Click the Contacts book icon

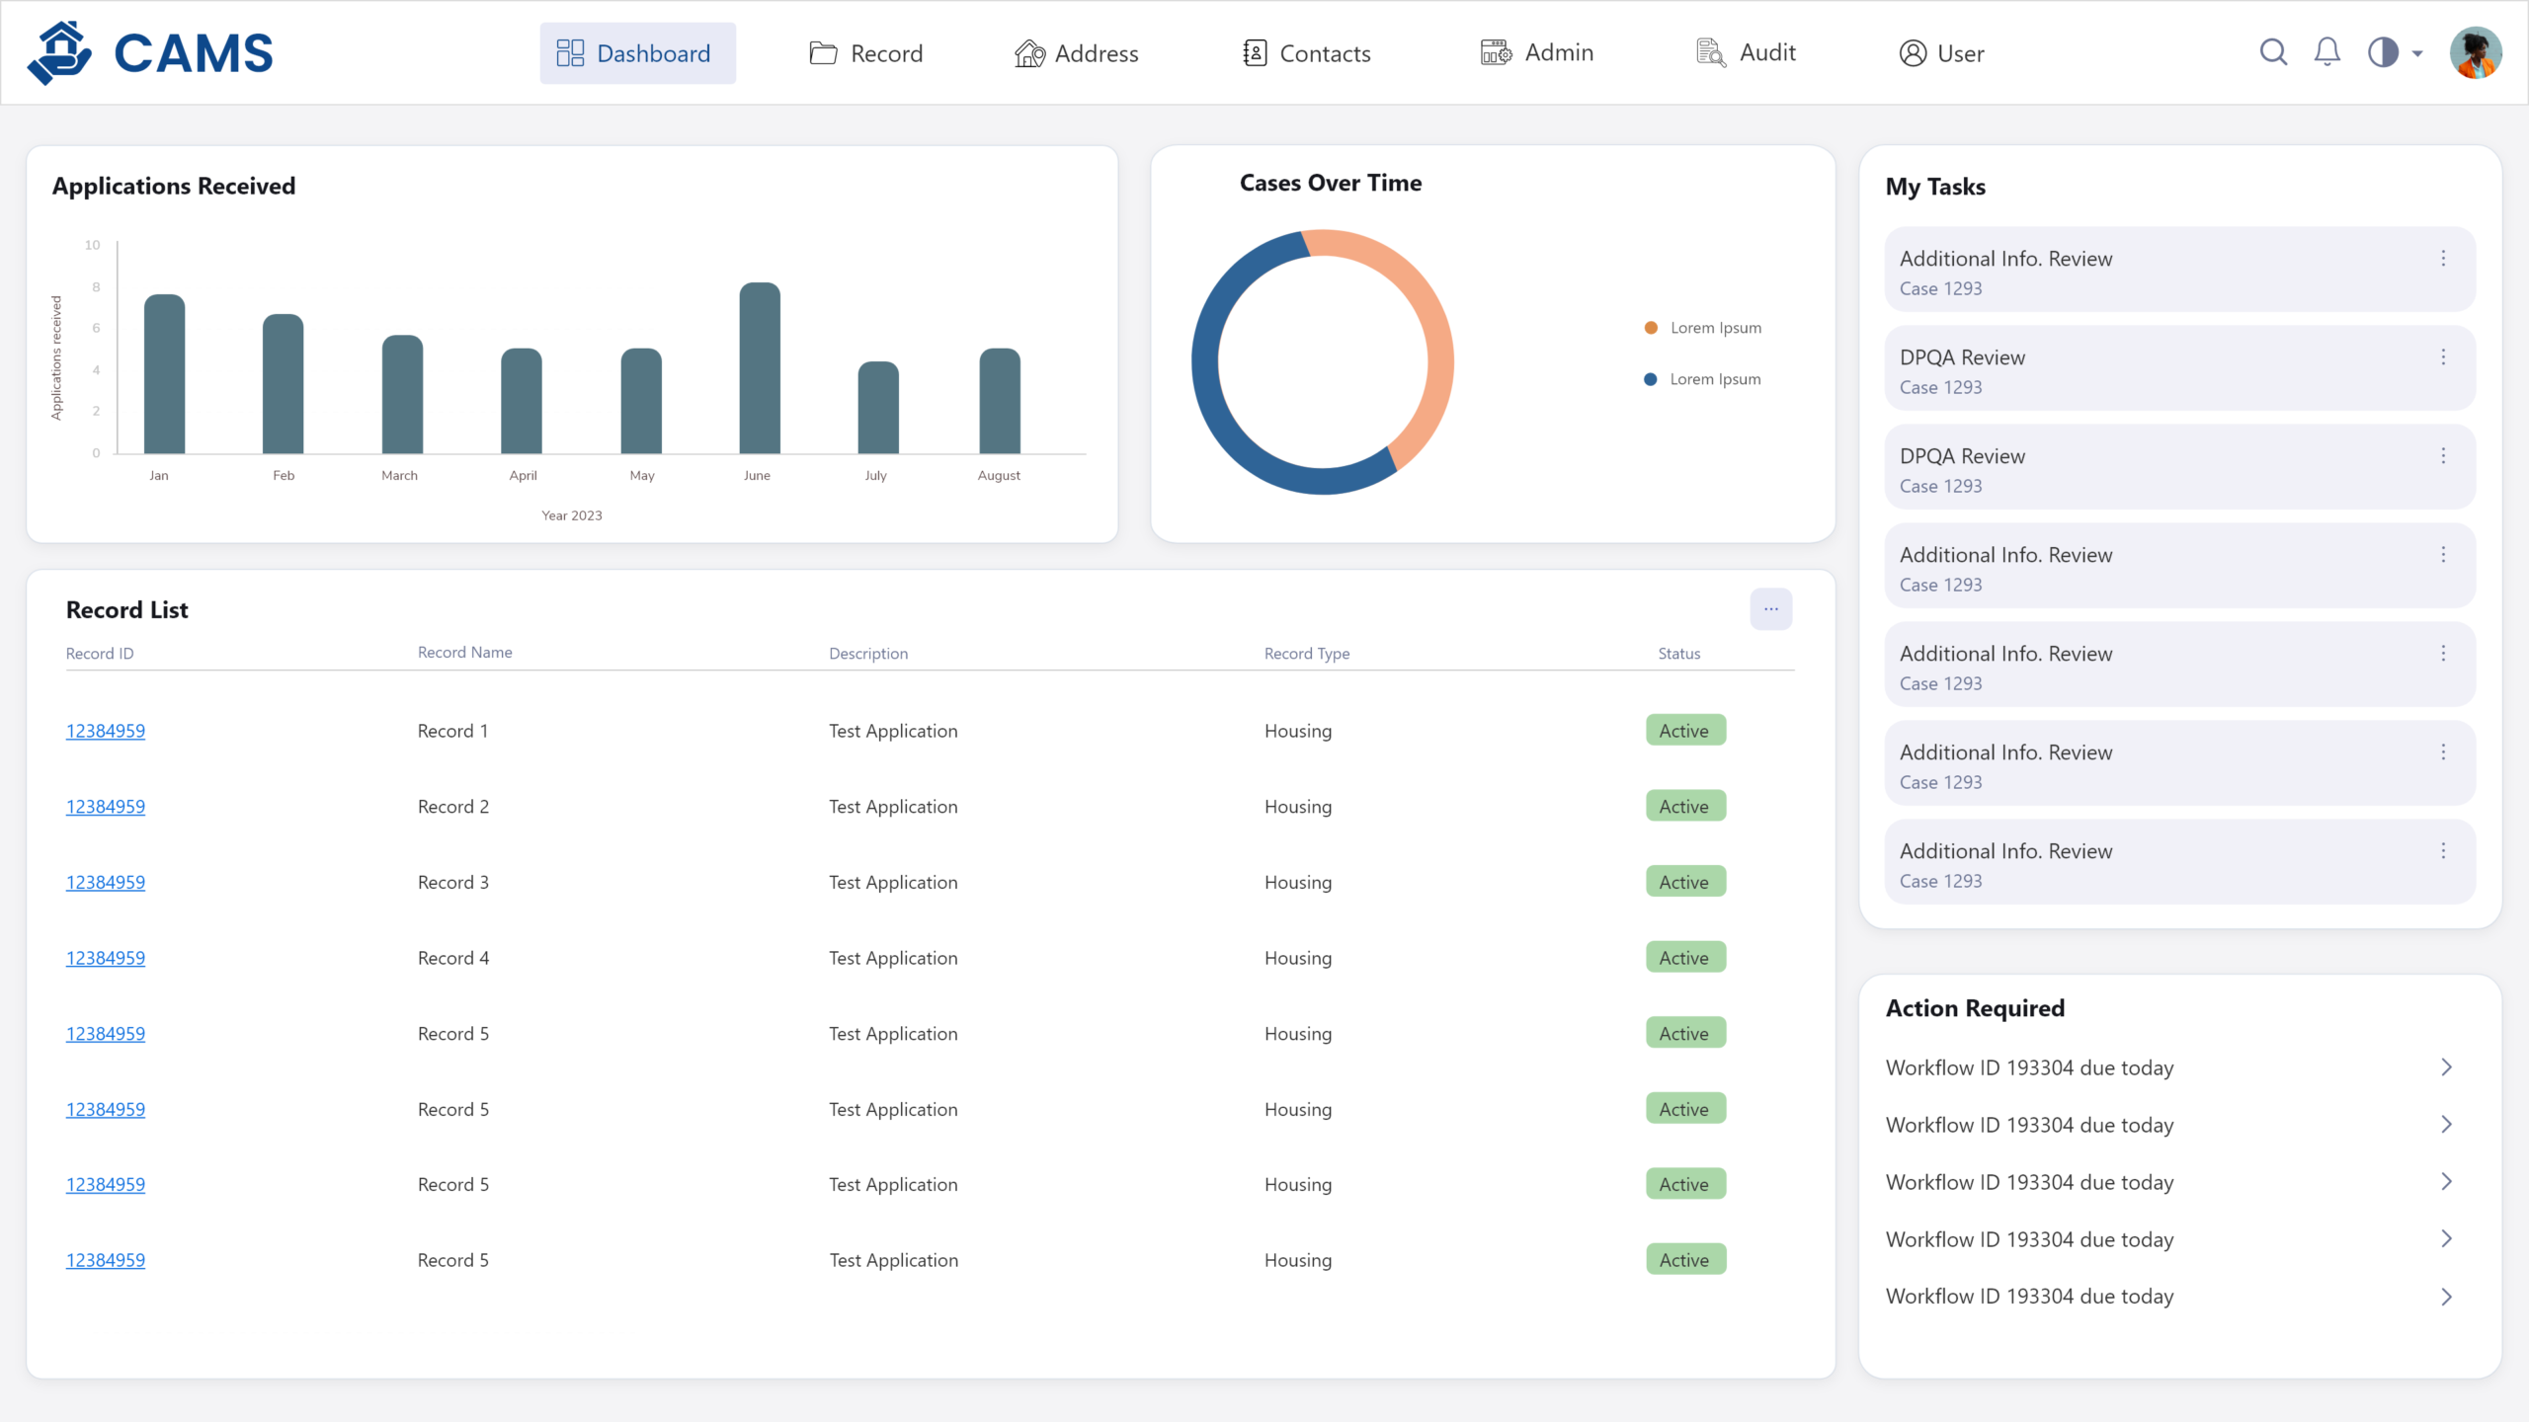click(1255, 53)
